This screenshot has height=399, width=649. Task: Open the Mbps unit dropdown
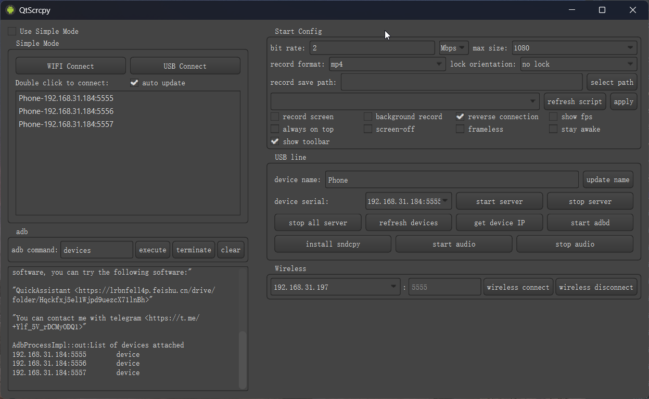[x=454, y=48]
